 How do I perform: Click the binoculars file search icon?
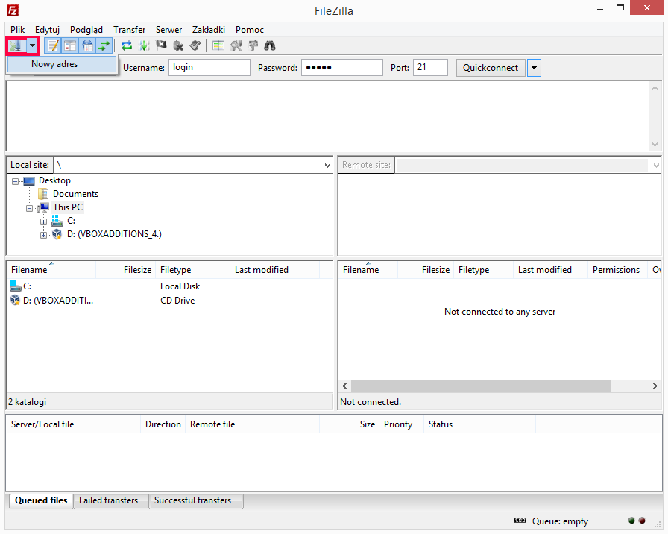pos(270,45)
